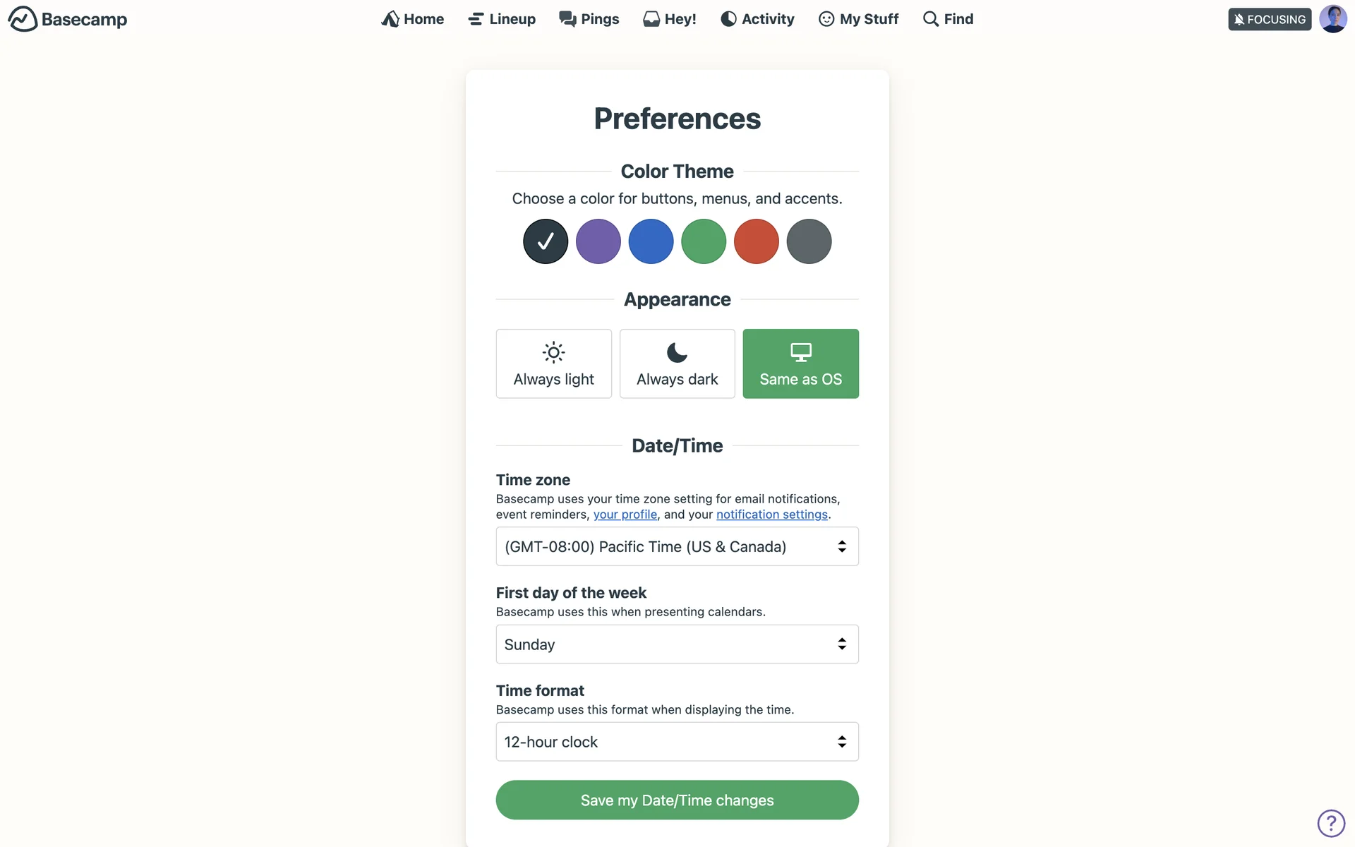Click the Activity half-circle icon
1355x847 pixels.
pos(728,19)
